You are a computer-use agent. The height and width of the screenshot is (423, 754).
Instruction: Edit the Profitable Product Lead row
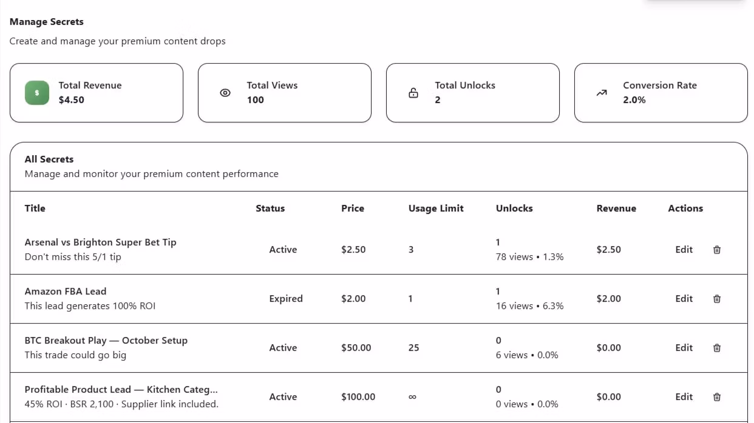pyautogui.click(x=684, y=397)
